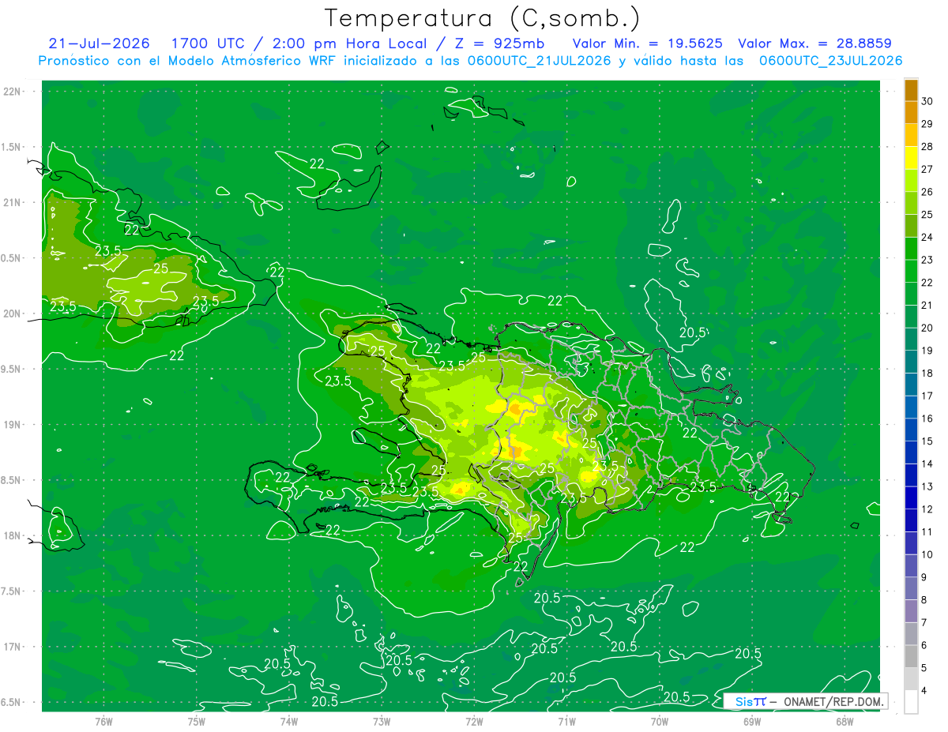This screenshot has height=732, width=948.
Task: Click the color scale number 29
Action: (x=927, y=124)
